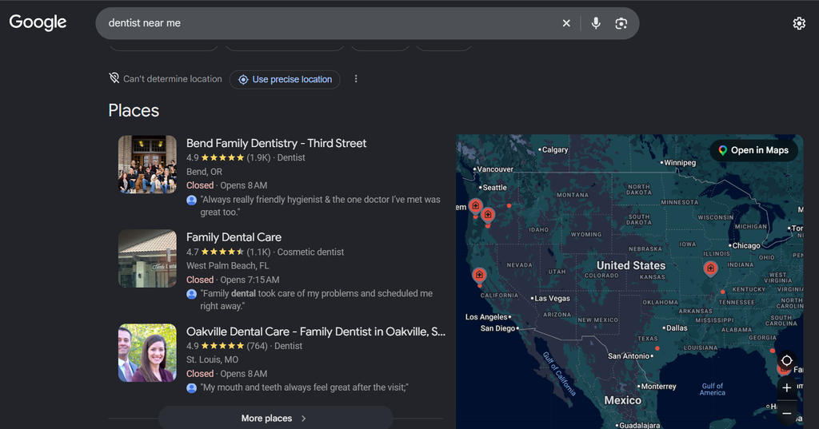Image resolution: width=819 pixels, height=429 pixels.
Task: Click 'St. Louis, MO' location text
Action: pyautogui.click(x=212, y=359)
